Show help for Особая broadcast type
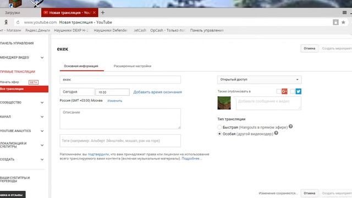 click(x=276, y=133)
